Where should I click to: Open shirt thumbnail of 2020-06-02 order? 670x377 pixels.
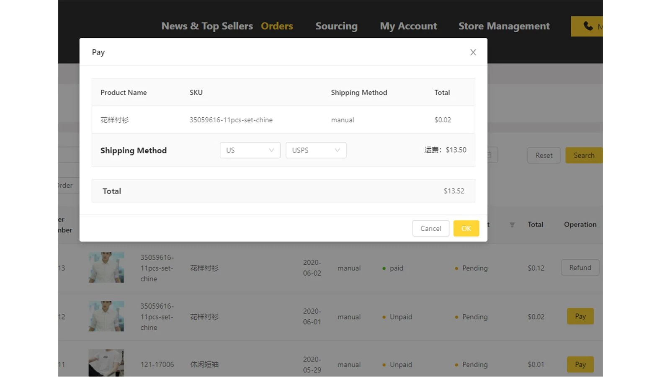pyautogui.click(x=106, y=267)
